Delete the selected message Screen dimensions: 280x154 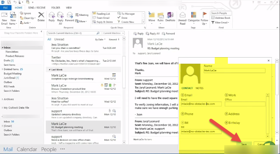tap(41, 17)
